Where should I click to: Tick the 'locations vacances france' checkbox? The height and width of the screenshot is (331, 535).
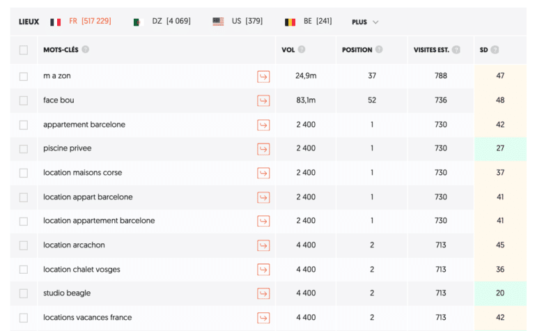(24, 318)
